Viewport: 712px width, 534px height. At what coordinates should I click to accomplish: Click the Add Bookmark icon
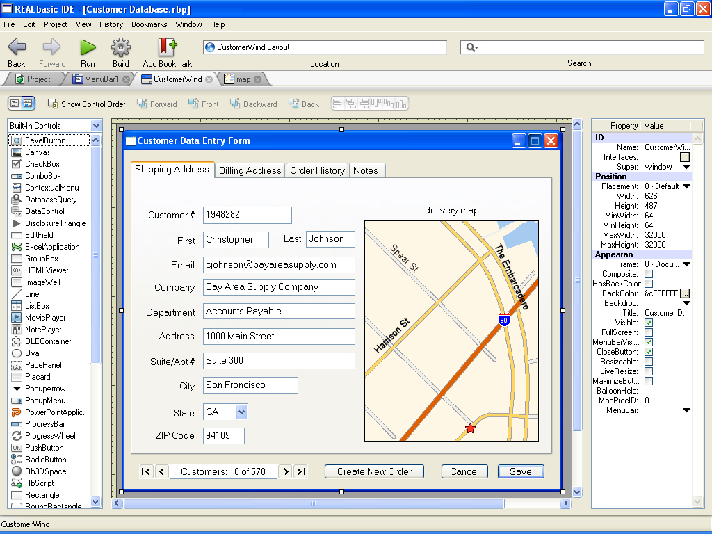(x=167, y=47)
